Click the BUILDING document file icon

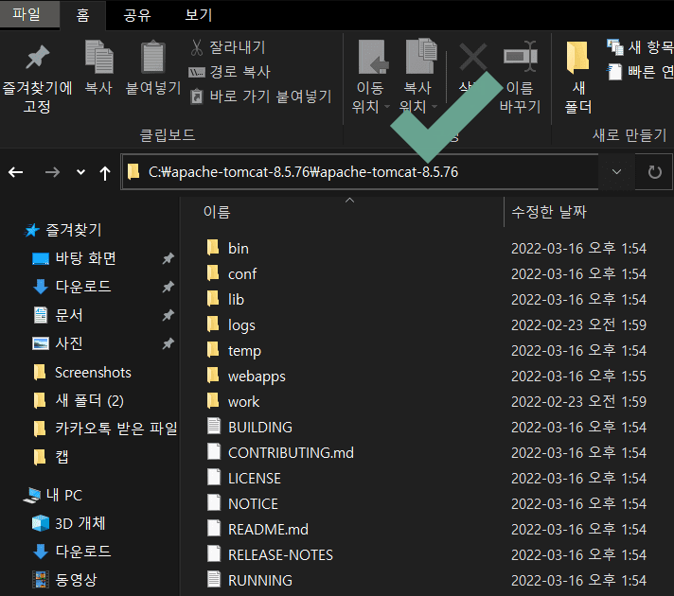[x=214, y=426]
